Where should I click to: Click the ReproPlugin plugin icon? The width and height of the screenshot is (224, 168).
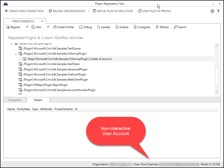pos(20,85)
